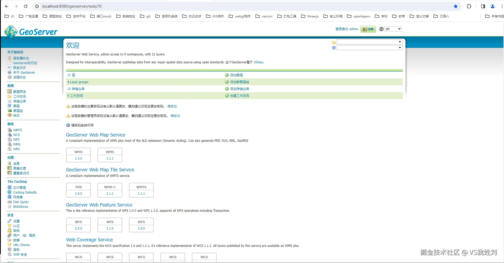This screenshot has height=263, width=504.
Task: Open the WFS link in sidebar
Action: tap(16, 140)
